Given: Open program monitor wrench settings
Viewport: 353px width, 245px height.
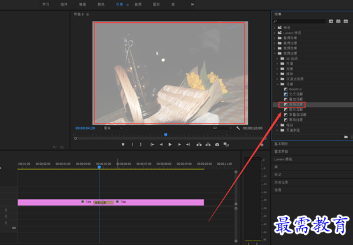Looking at the screenshot, I should pyautogui.click(x=238, y=128).
